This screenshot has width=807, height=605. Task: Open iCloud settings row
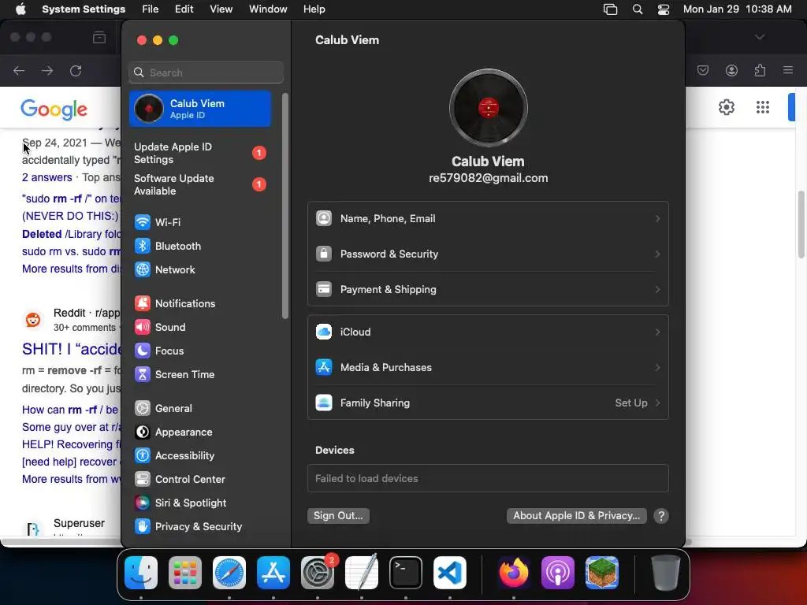point(488,332)
